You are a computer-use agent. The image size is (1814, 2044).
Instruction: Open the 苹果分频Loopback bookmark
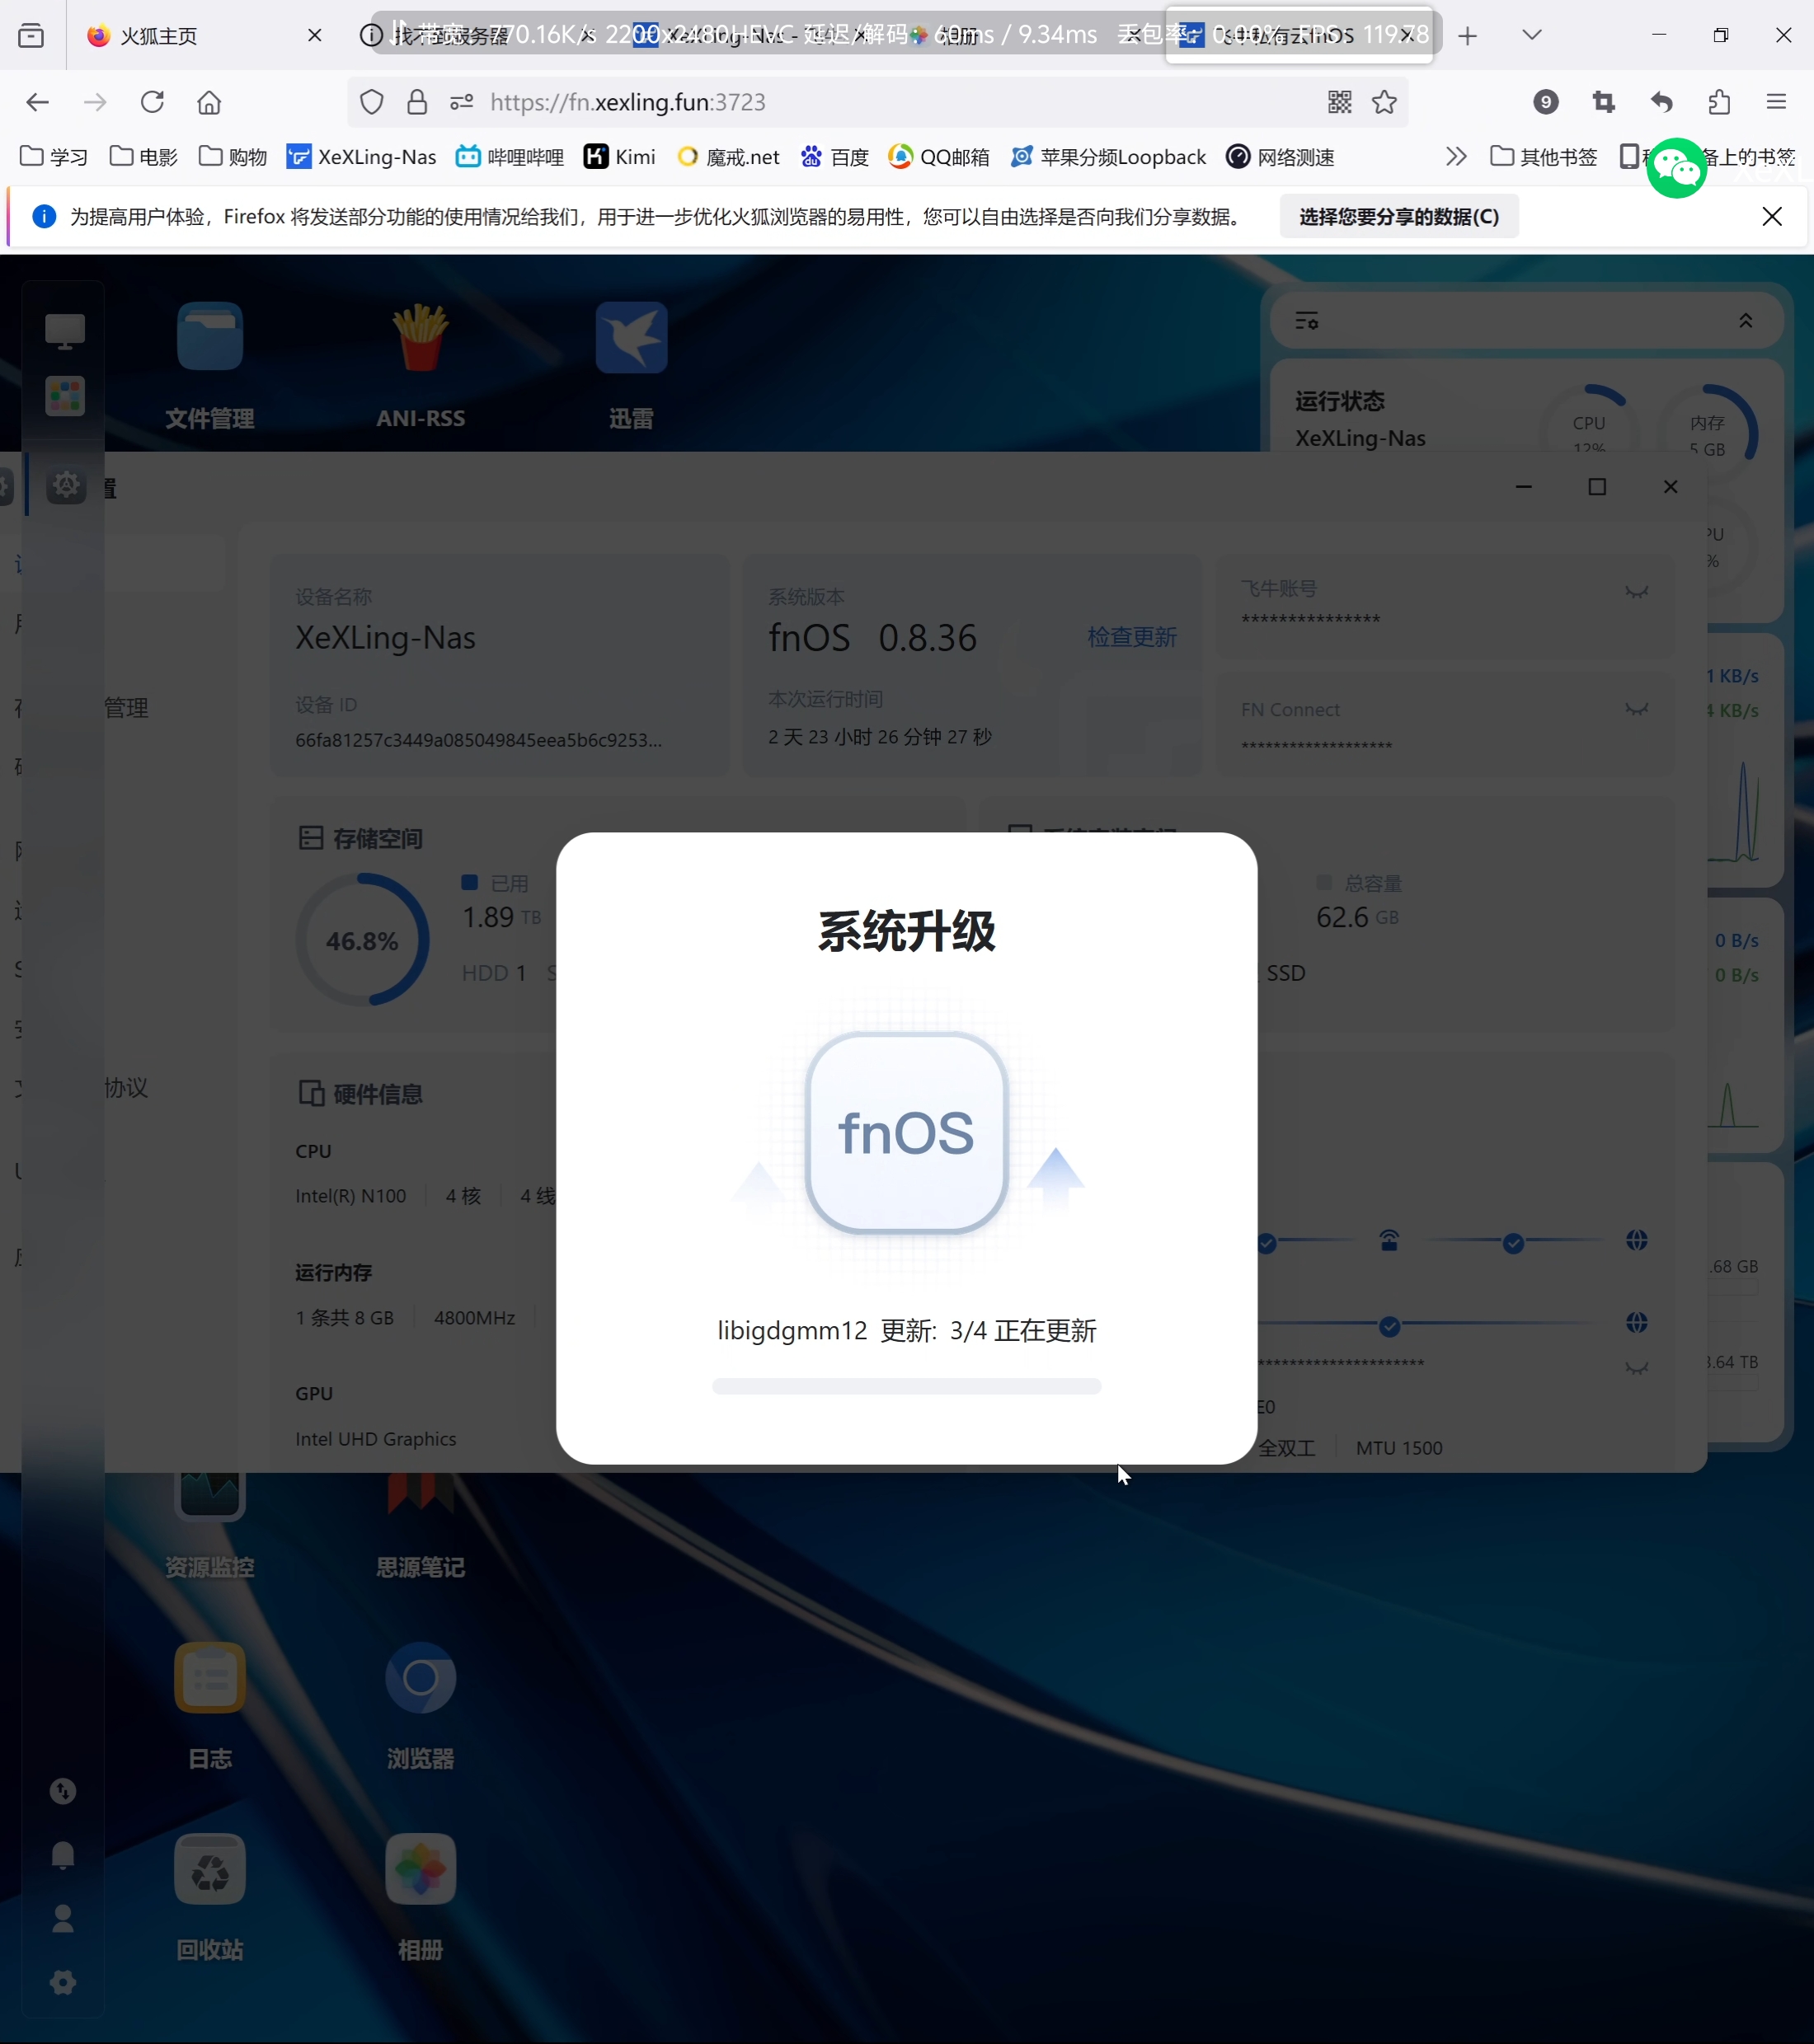tap(1109, 157)
